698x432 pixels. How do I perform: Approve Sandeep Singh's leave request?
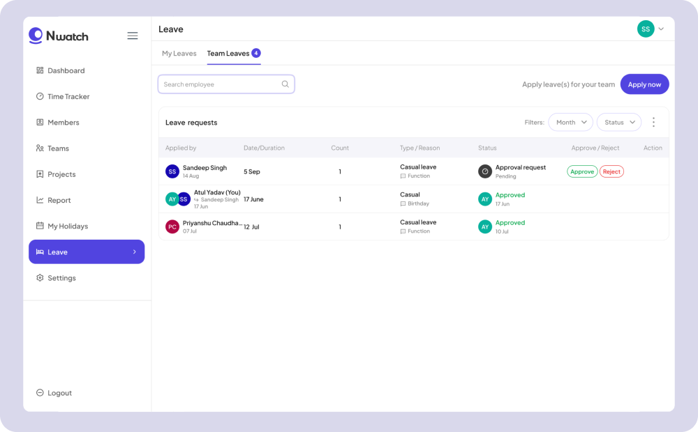click(x=581, y=171)
